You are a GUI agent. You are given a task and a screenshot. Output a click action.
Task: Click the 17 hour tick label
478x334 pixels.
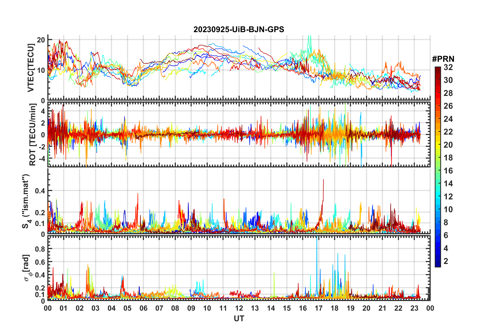[x=319, y=308]
